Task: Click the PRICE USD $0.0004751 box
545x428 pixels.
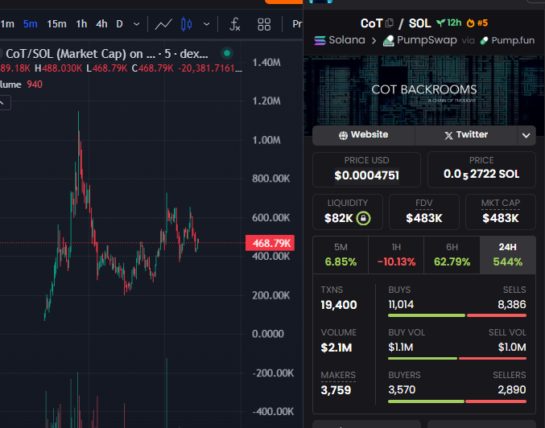Action: click(x=367, y=170)
